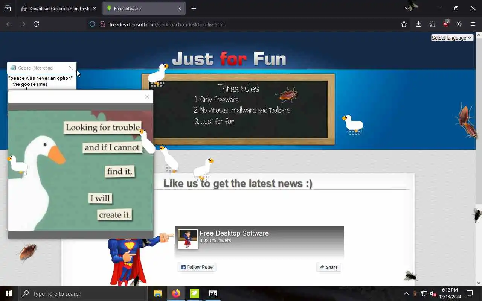Viewport: 482px width, 301px height.
Task: Open the Windows Start menu
Action: click(x=9, y=293)
